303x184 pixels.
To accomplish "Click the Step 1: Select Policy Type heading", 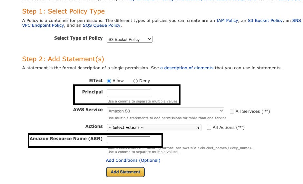I will (64, 11).
